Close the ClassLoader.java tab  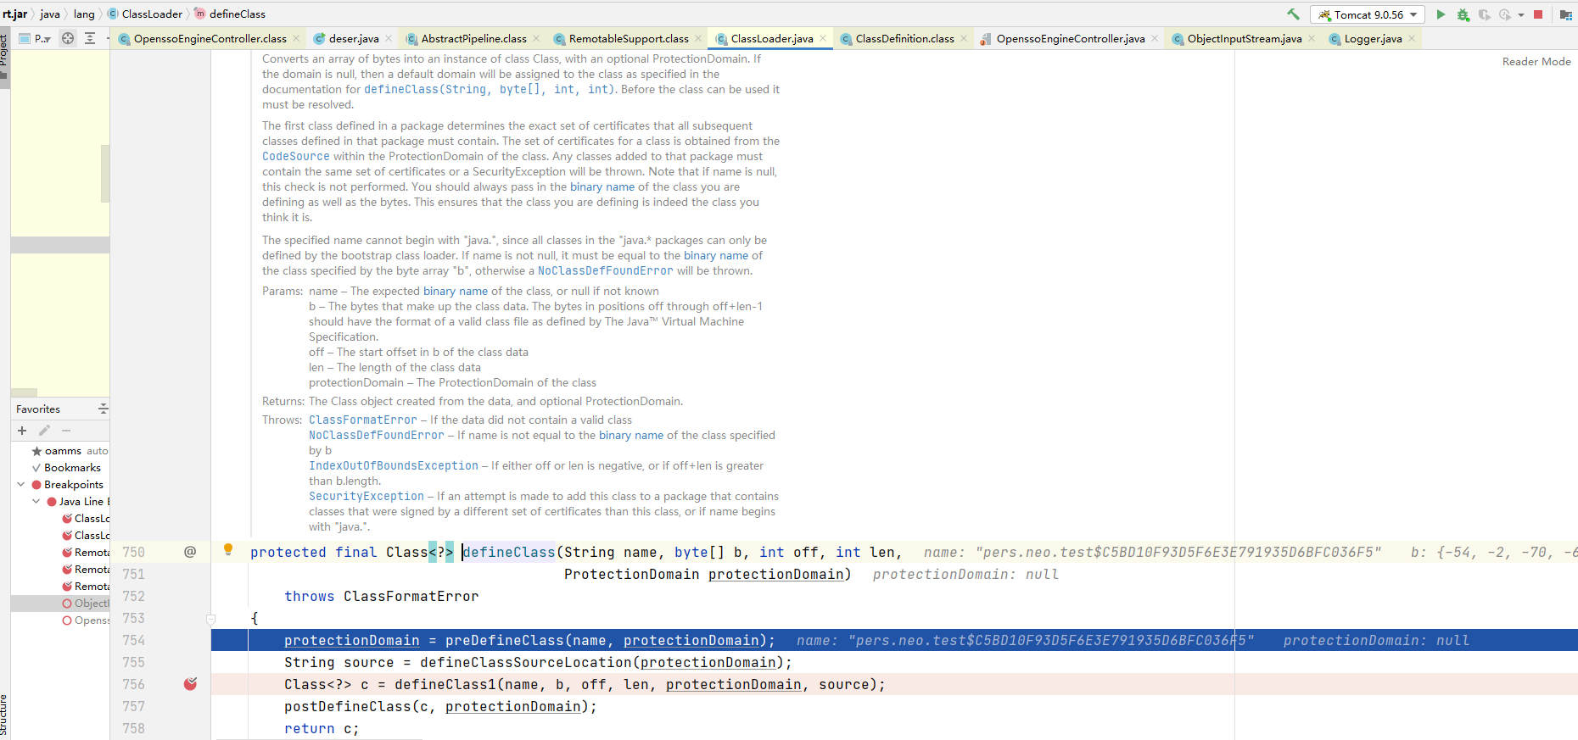(823, 38)
